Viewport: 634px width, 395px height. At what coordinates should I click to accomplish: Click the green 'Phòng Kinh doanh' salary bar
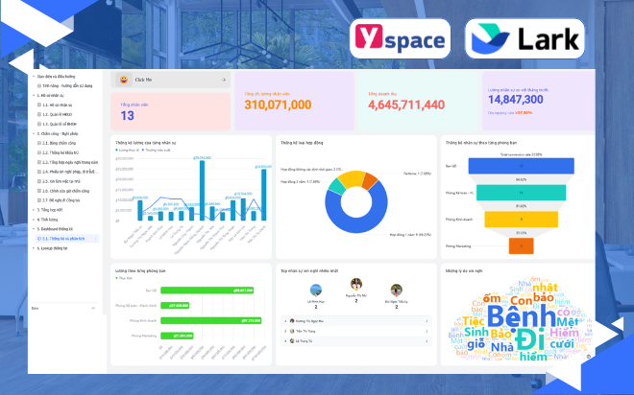(x=210, y=320)
